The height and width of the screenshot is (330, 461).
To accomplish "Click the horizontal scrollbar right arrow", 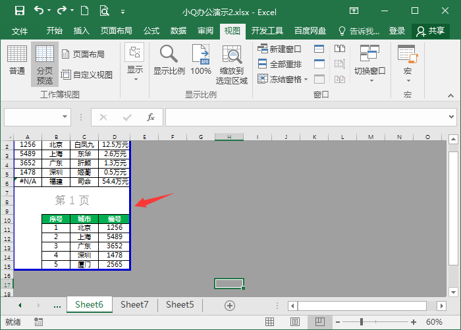I will click(x=441, y=306).
